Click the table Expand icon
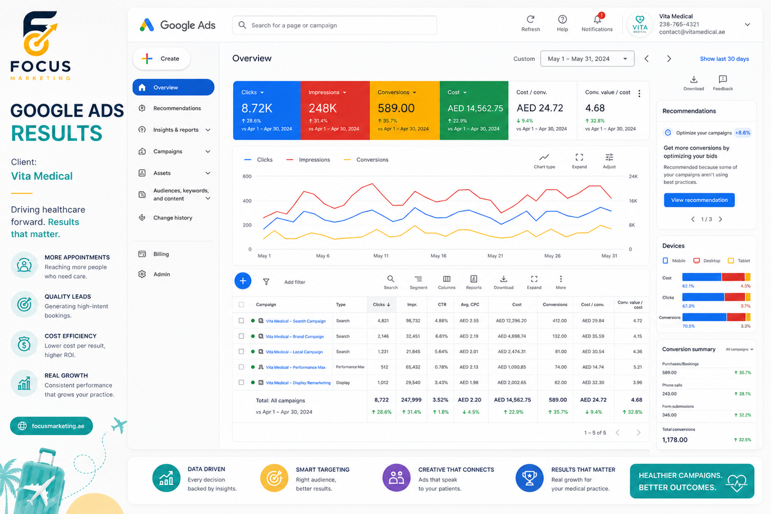771x514 pixels. [534, 278]
